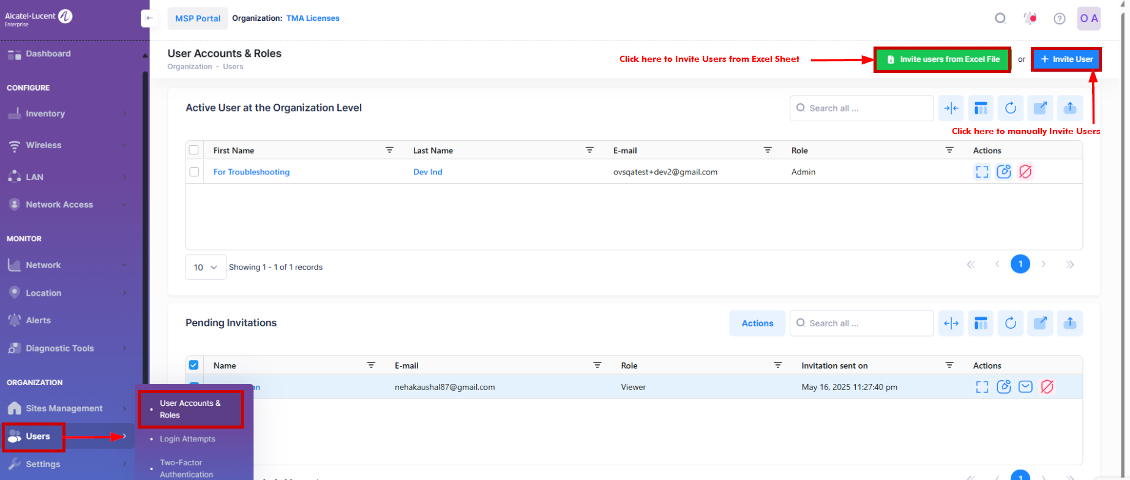Click the notifications bell icon in header
The width and height of the screenshot is (1130, 480).
[1030, 18]
